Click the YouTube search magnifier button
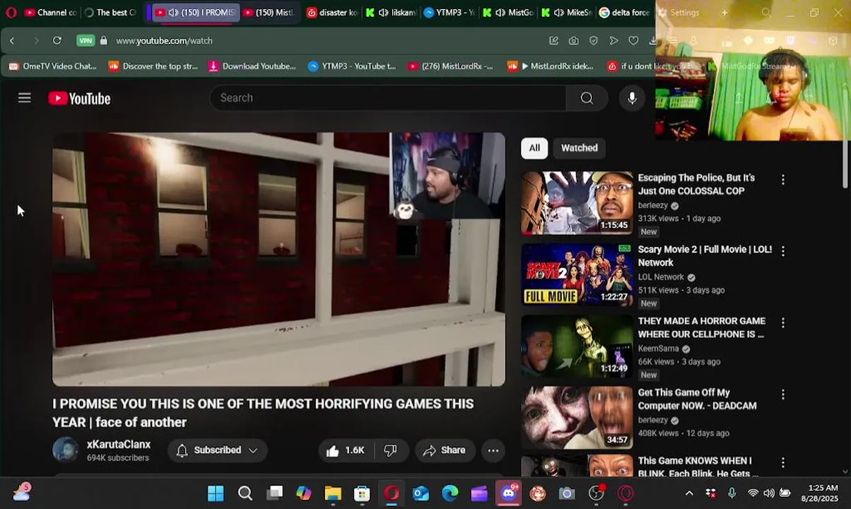 tap(587, 98)
